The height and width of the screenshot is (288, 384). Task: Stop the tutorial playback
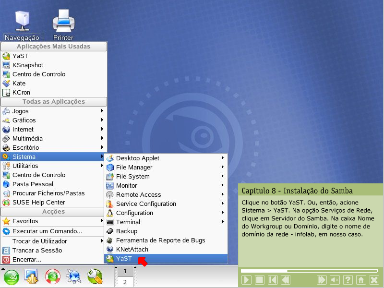tap(259, 280)
